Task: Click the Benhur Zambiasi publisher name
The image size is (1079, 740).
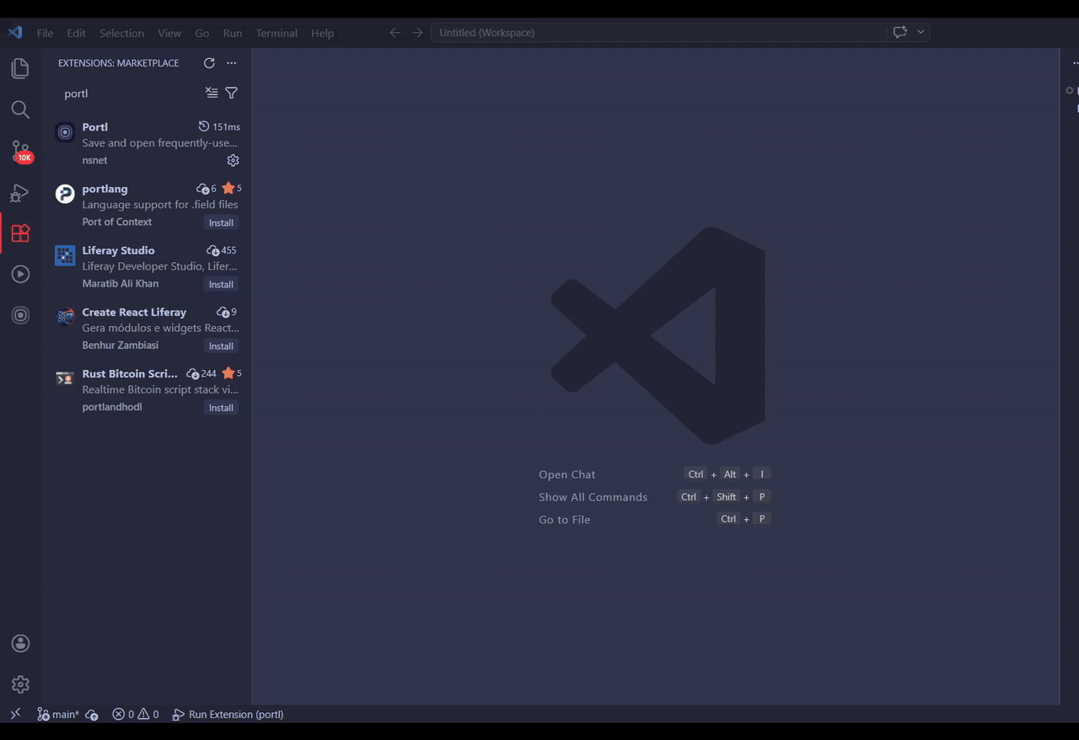Action: pyautogui.click(x=121, y=345)
